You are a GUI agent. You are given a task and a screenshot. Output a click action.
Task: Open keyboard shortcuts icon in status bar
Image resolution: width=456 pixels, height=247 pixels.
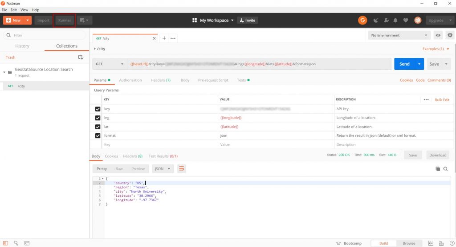441,243
